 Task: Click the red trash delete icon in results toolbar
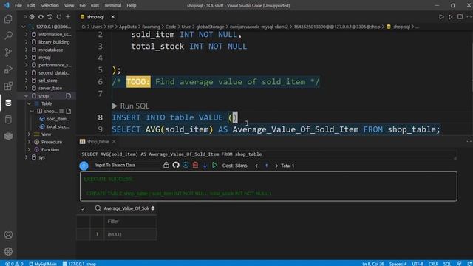coord(195,165)
